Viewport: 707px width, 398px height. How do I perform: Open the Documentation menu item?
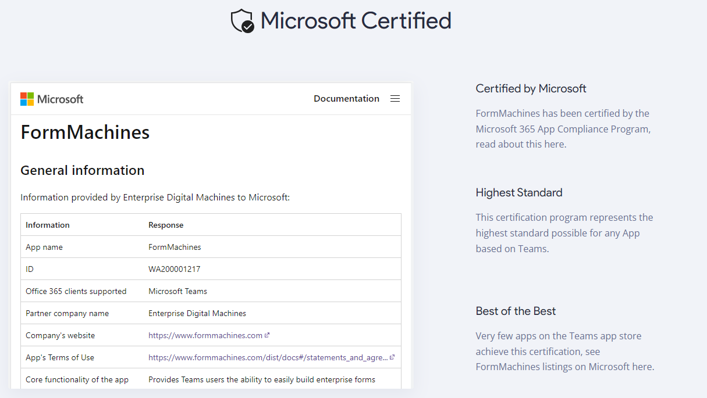(346, 99)
